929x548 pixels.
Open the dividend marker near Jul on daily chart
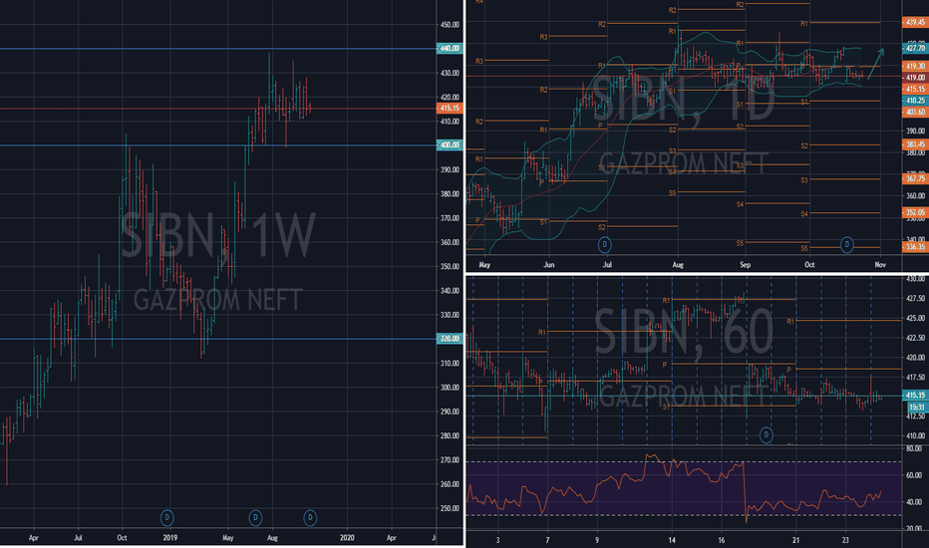pos(604,244)
